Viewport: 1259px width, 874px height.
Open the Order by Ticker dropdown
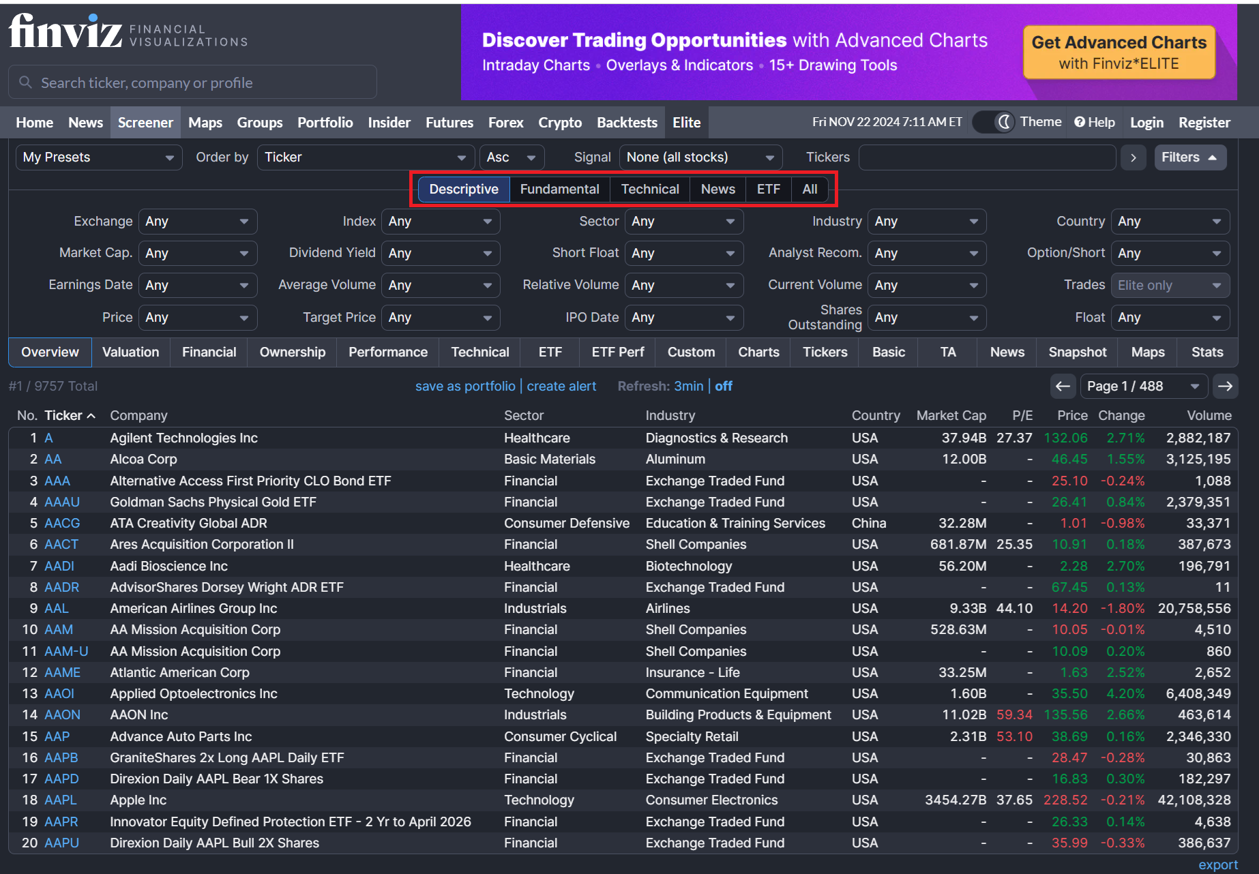coord(366,157)
